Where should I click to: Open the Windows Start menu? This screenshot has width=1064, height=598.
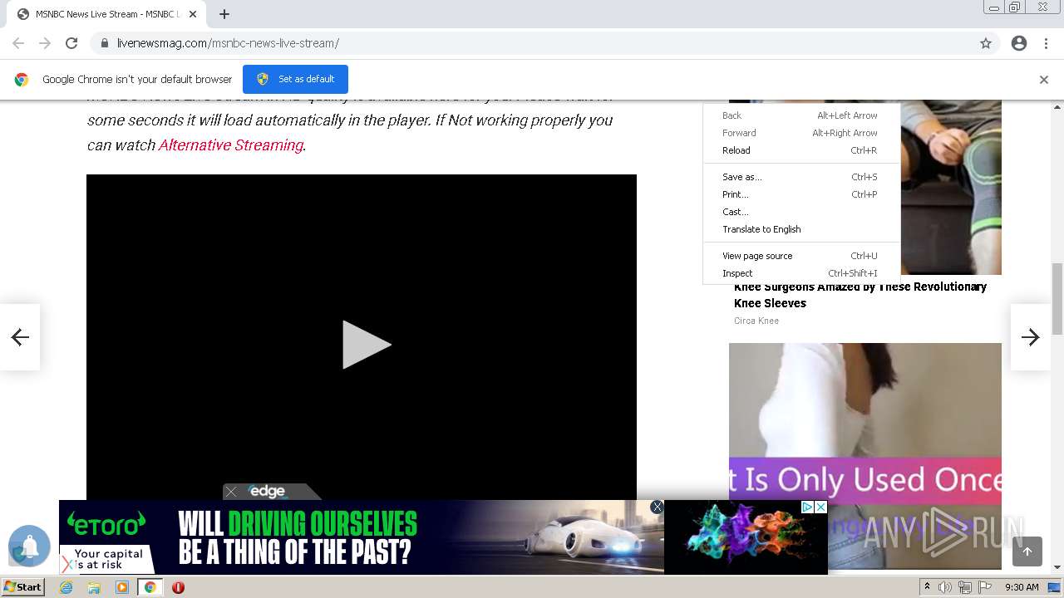point(23,587)
